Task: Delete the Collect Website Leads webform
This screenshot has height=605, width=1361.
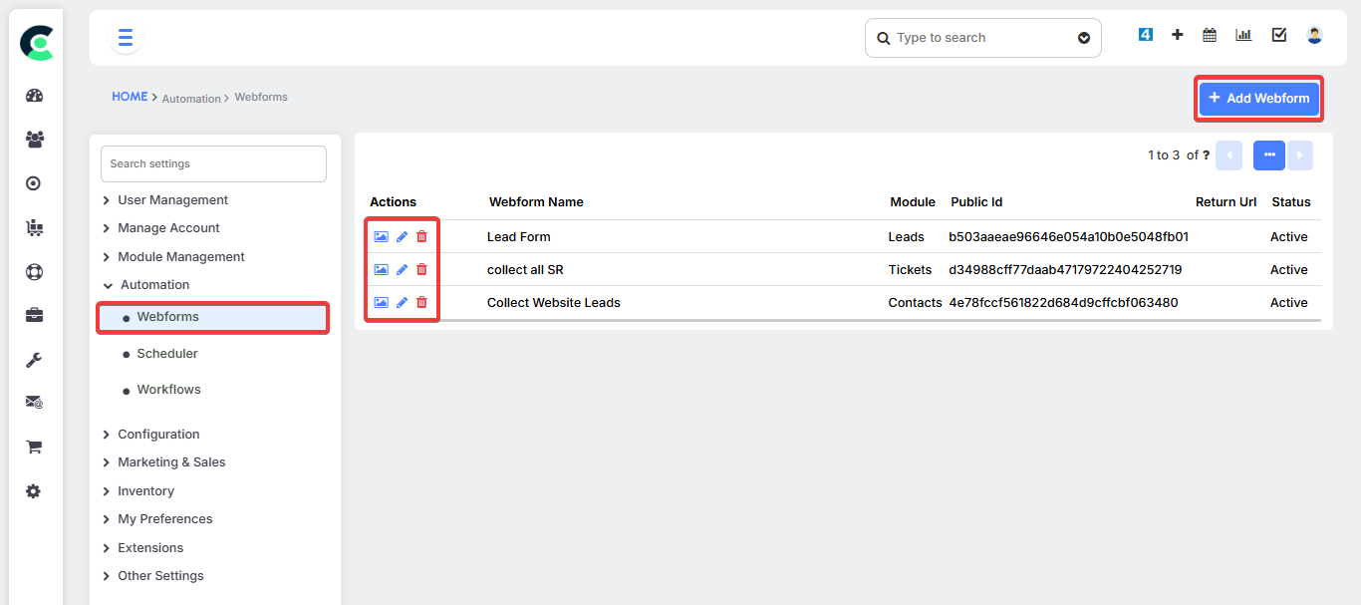Action: (421, 302)
